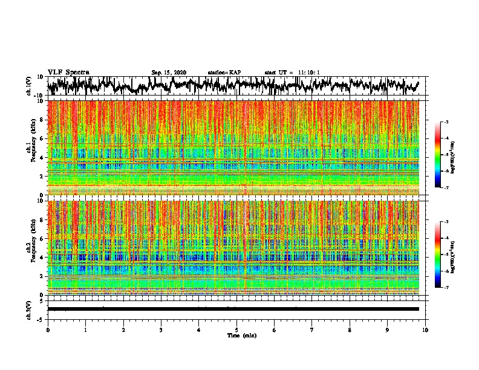The image size is (479, 370).
Task: Click the "8" minute tick on the time axis
Action: pos(350,330)
